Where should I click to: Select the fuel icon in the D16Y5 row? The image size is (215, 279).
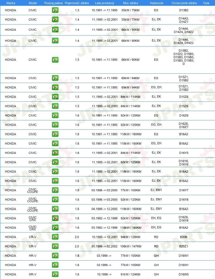click(55, 153)
